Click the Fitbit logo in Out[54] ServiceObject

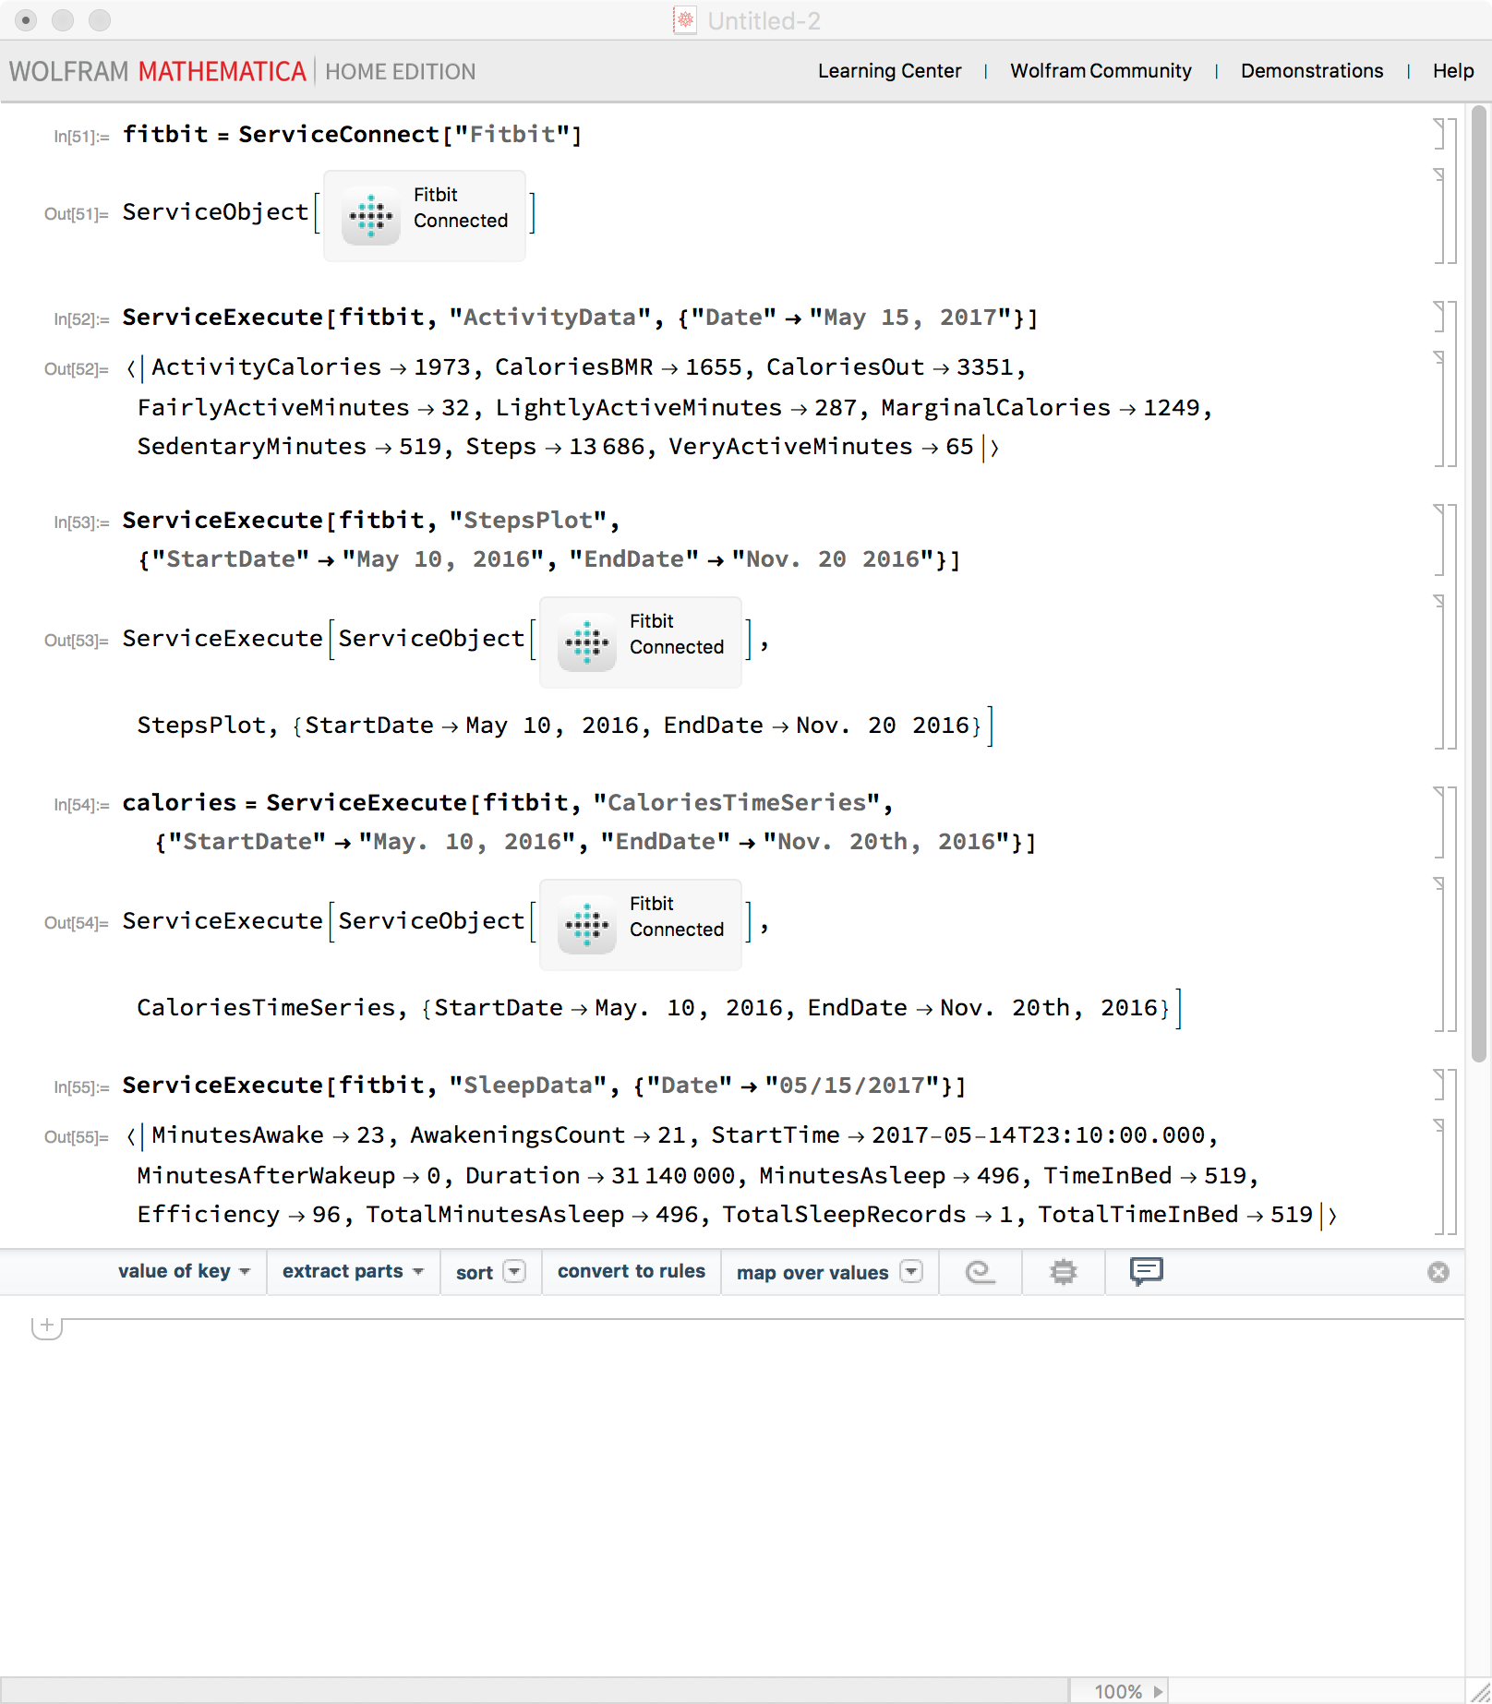(x=587, y=926)
